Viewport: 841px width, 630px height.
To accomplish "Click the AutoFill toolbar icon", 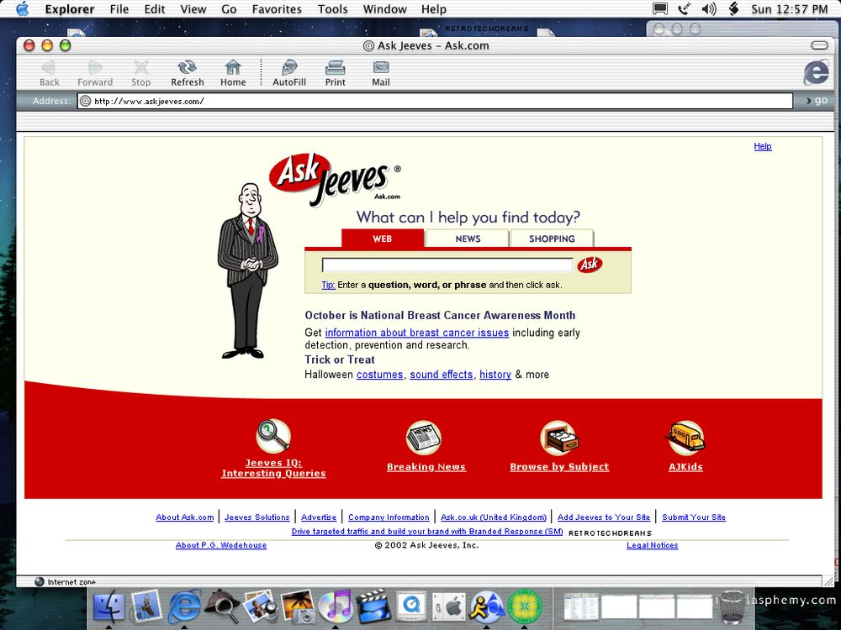I will pos(289,67).
